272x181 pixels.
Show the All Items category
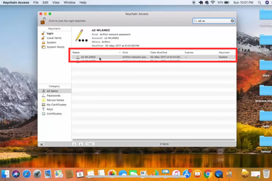pos(54,91)
